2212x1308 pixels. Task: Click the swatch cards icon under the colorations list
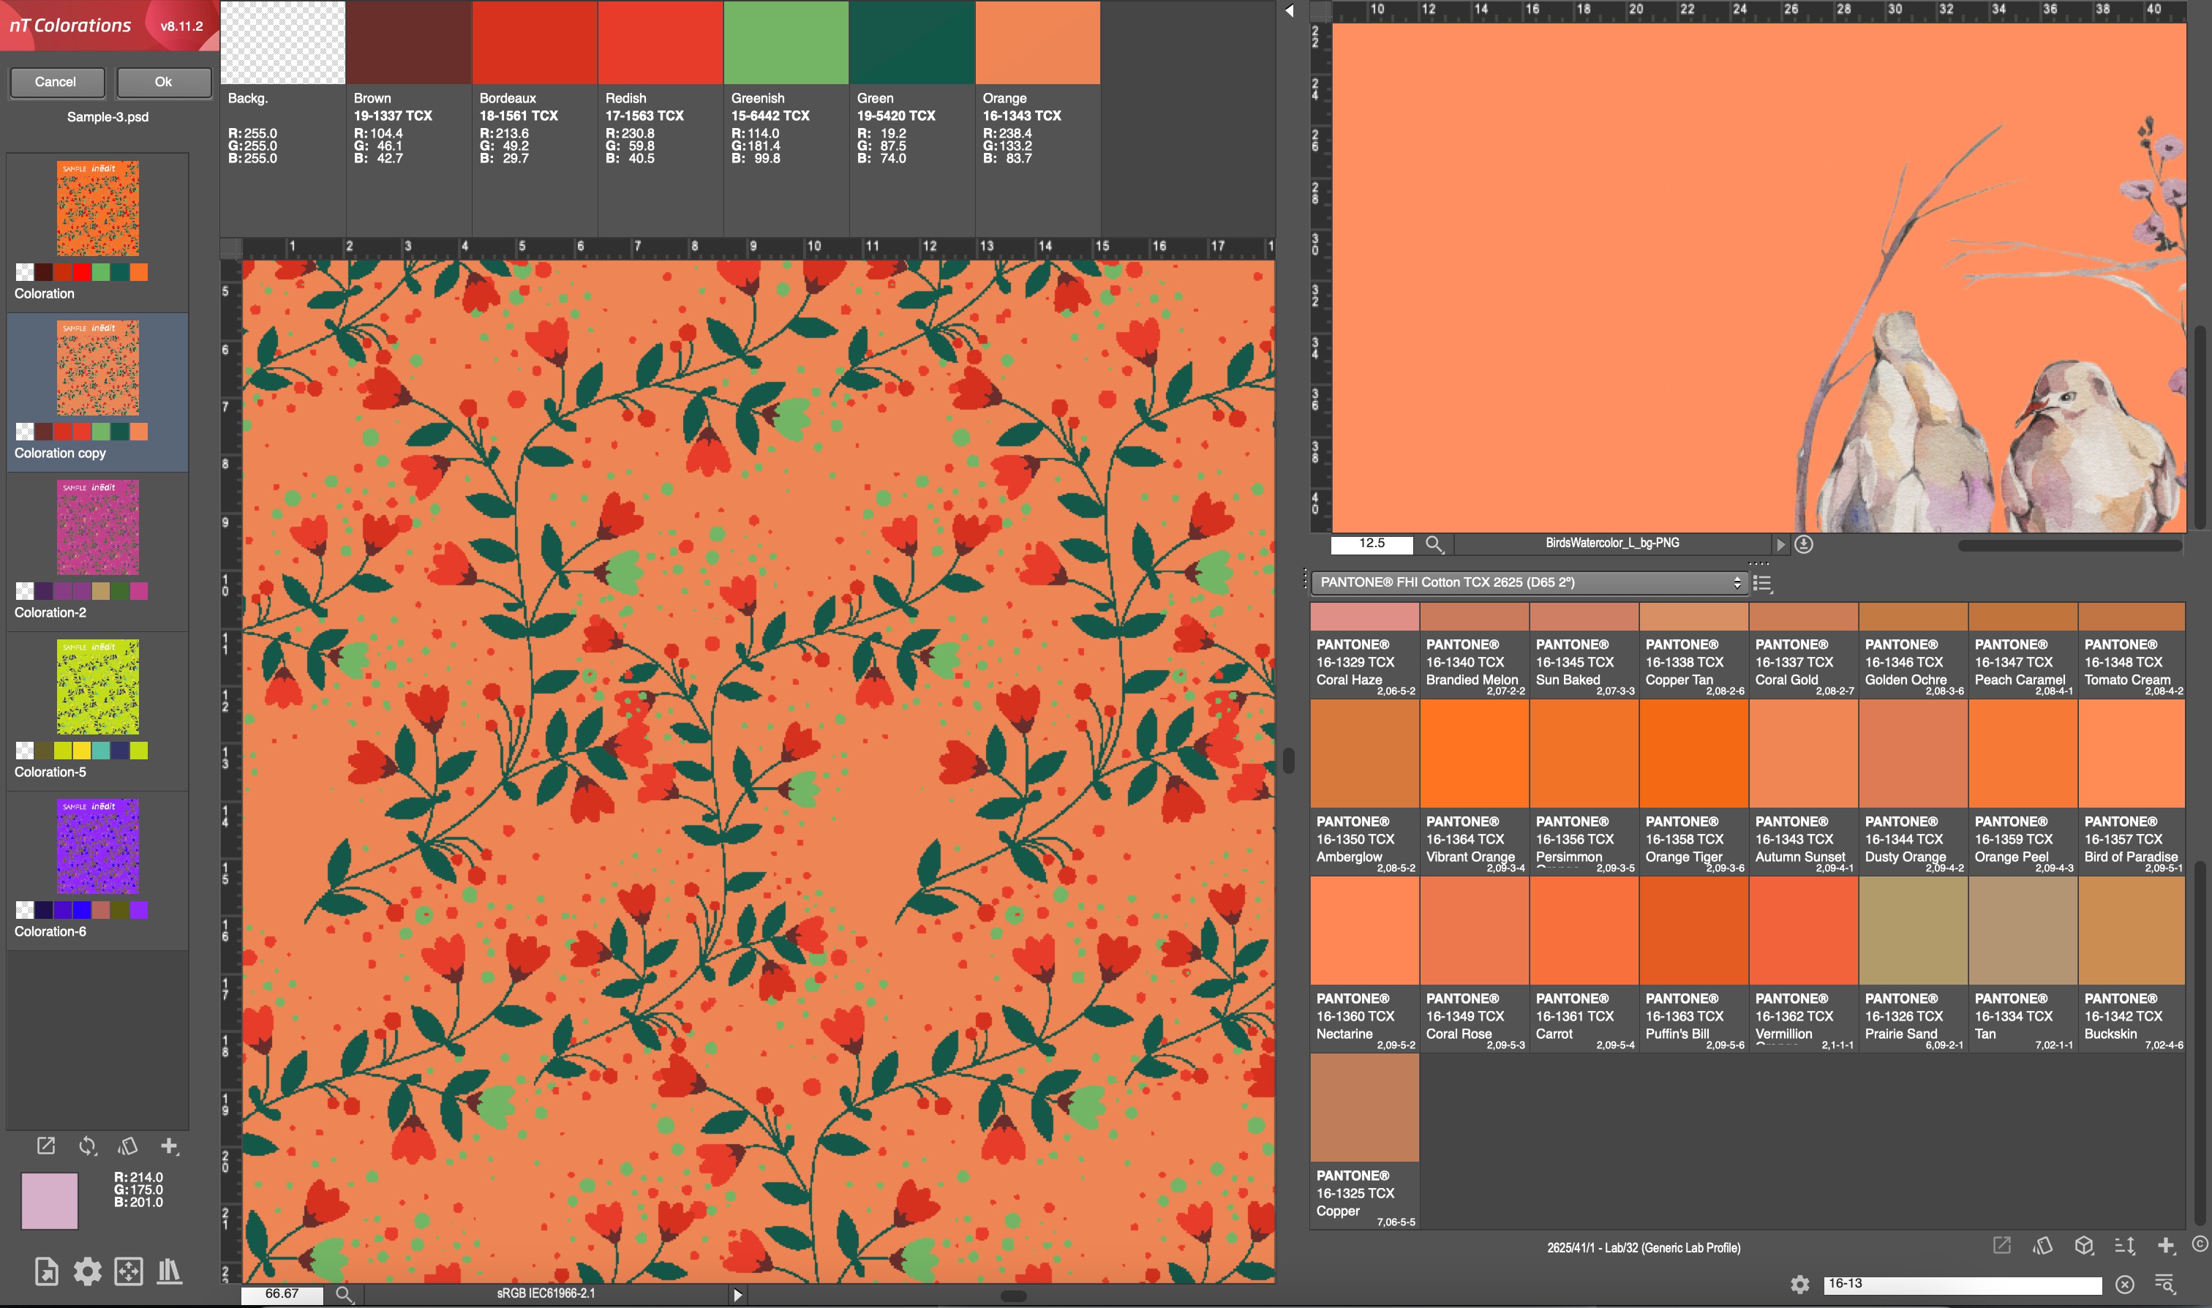pos(129,1146)
